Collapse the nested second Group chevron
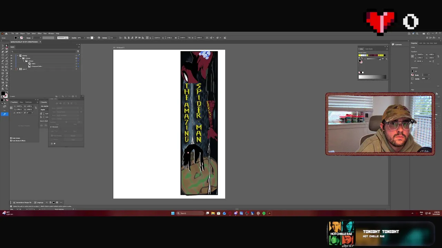Image resolution: width=442 pixels, height=248 pixels. tap(23, 61)
